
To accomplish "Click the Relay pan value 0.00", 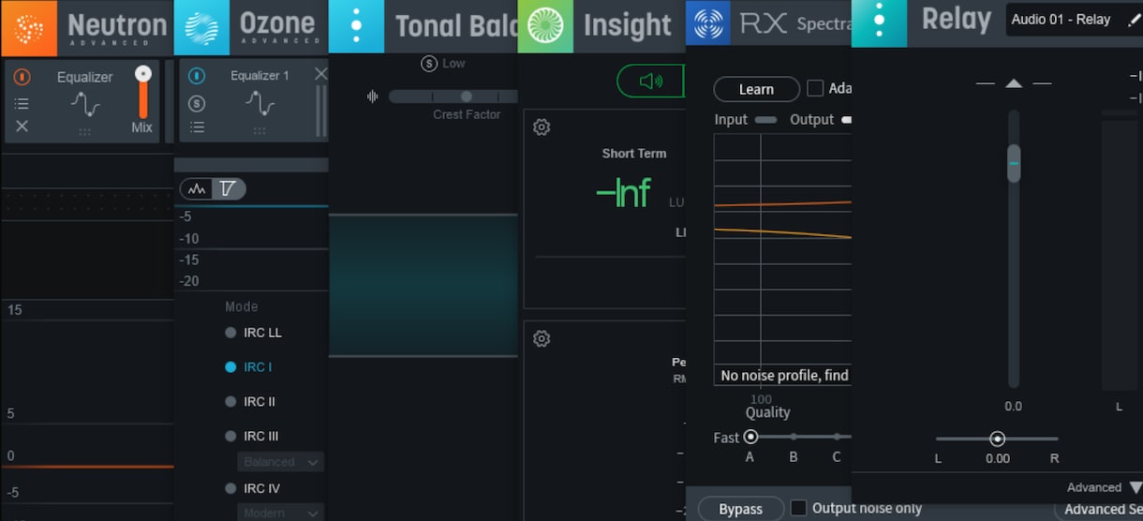I will (998, 458).
